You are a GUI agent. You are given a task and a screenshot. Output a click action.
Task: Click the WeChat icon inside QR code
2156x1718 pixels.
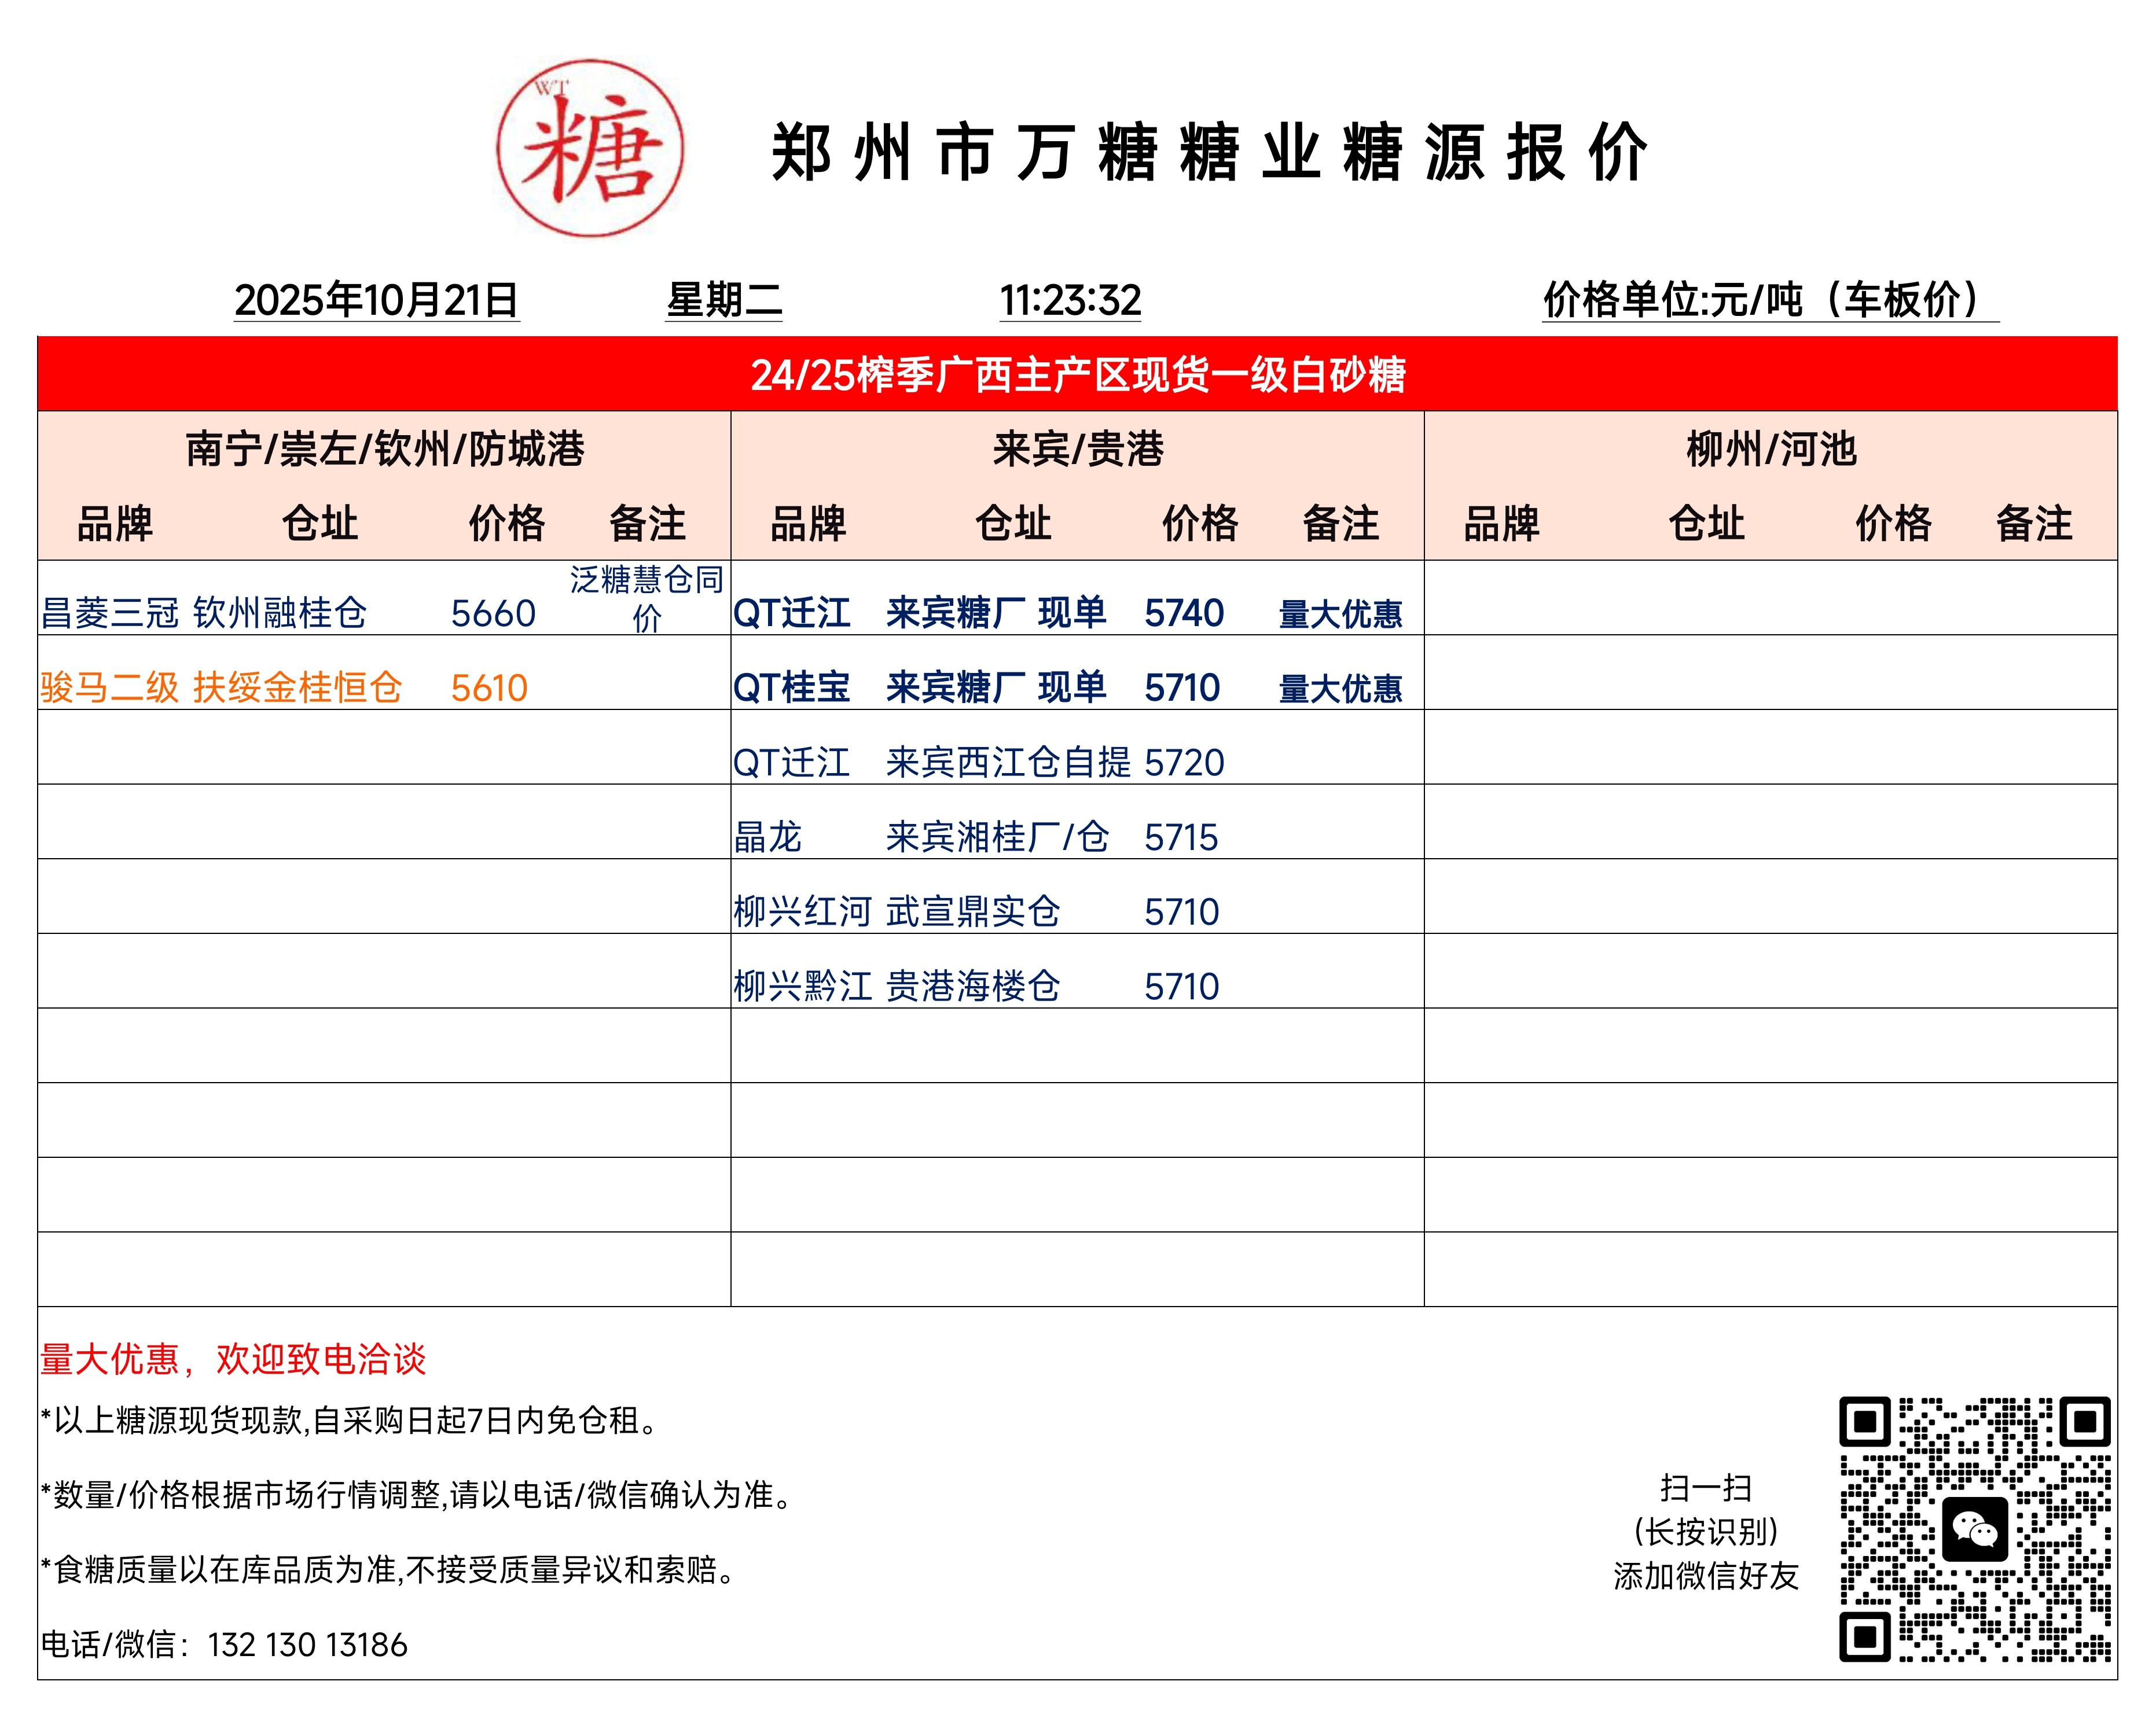tap(1974, 1528)
